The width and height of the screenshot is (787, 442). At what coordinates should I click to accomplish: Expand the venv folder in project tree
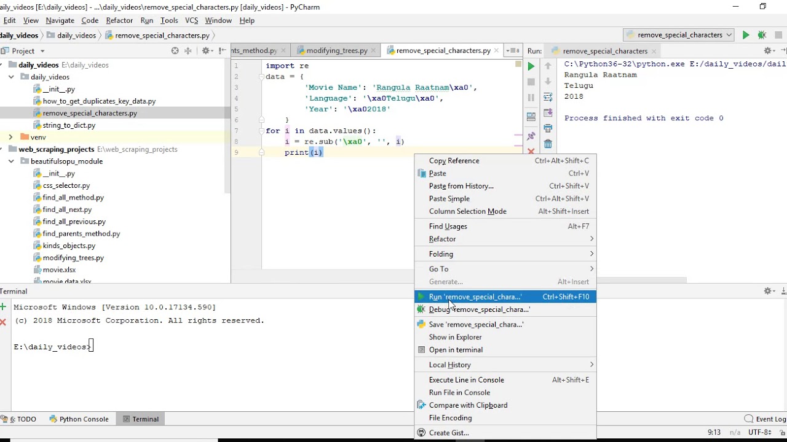(x=10, y=138)
